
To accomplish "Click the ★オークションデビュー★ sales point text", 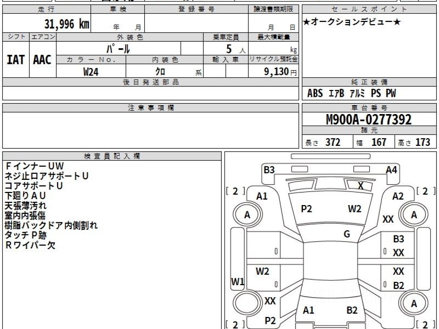I will [x=352, y=23].
